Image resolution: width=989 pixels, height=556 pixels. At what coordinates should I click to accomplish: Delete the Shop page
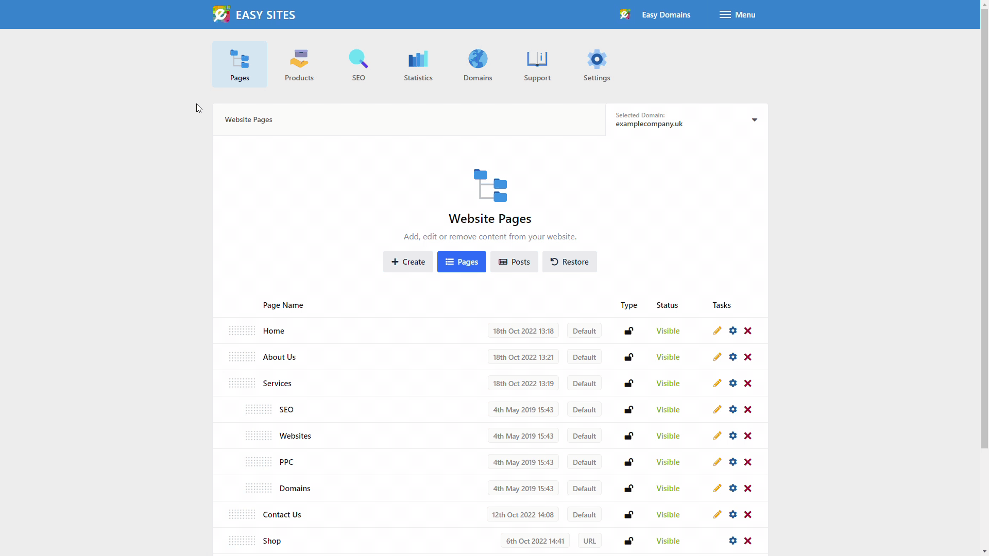tap(748, 541)
